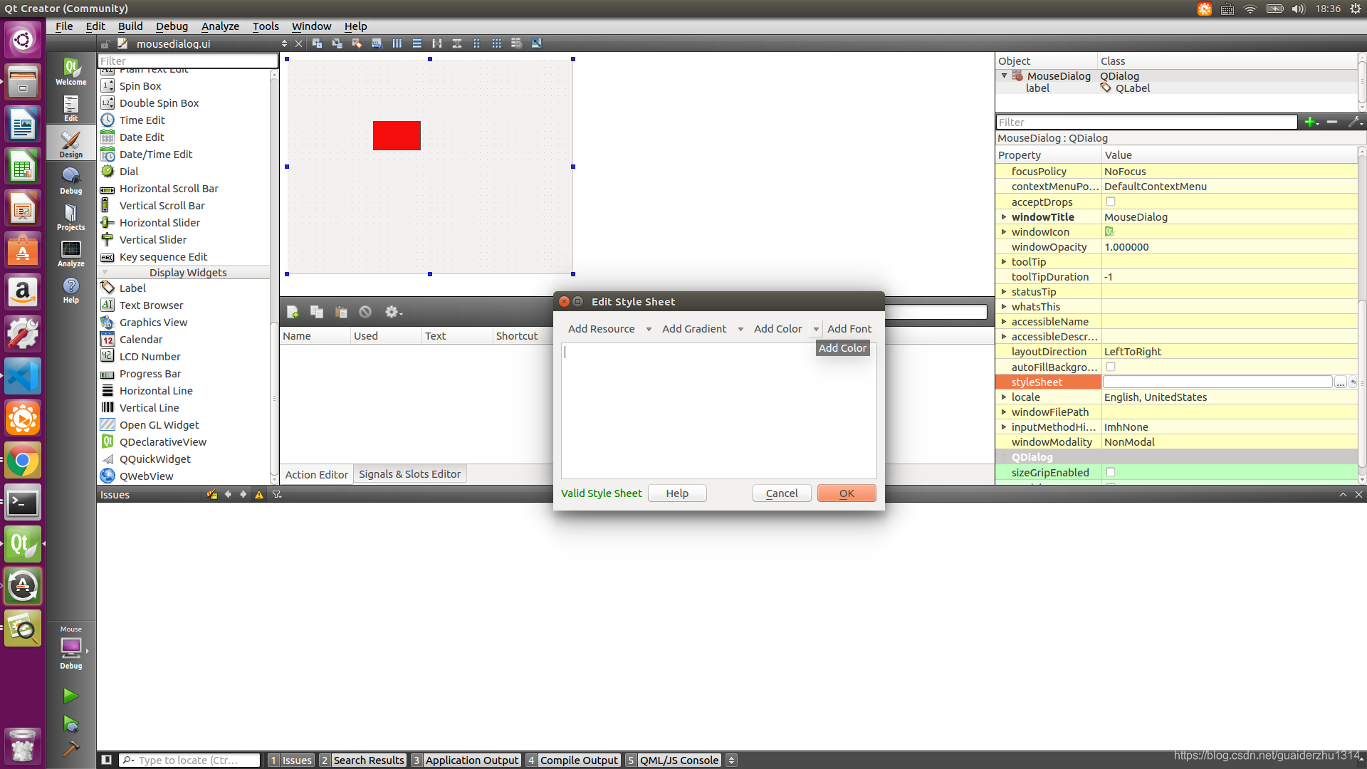This screenshot has width=1367, height=769.
Task: Open the Debug menu in menu bar
Action: coord(172,26)
